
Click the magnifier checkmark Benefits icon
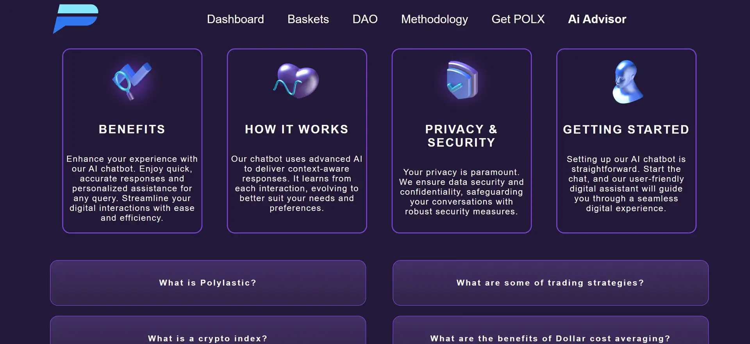tap(132, 81)
